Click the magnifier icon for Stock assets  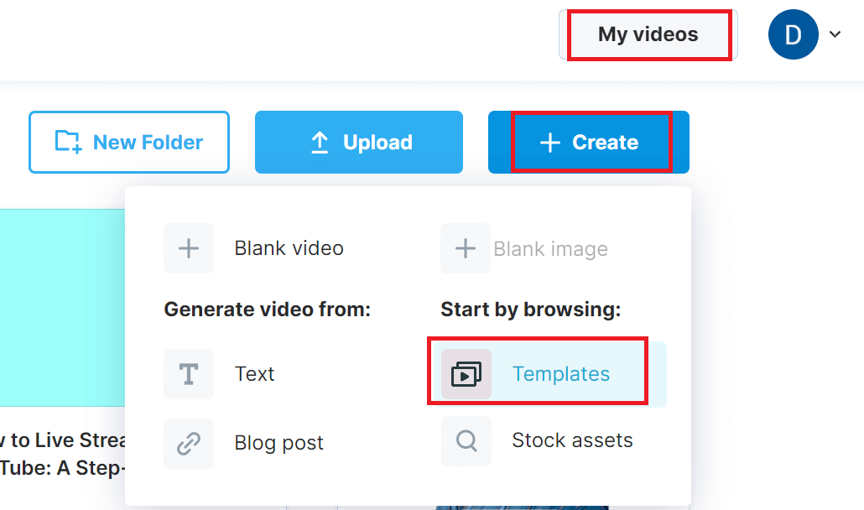[466, 441]
